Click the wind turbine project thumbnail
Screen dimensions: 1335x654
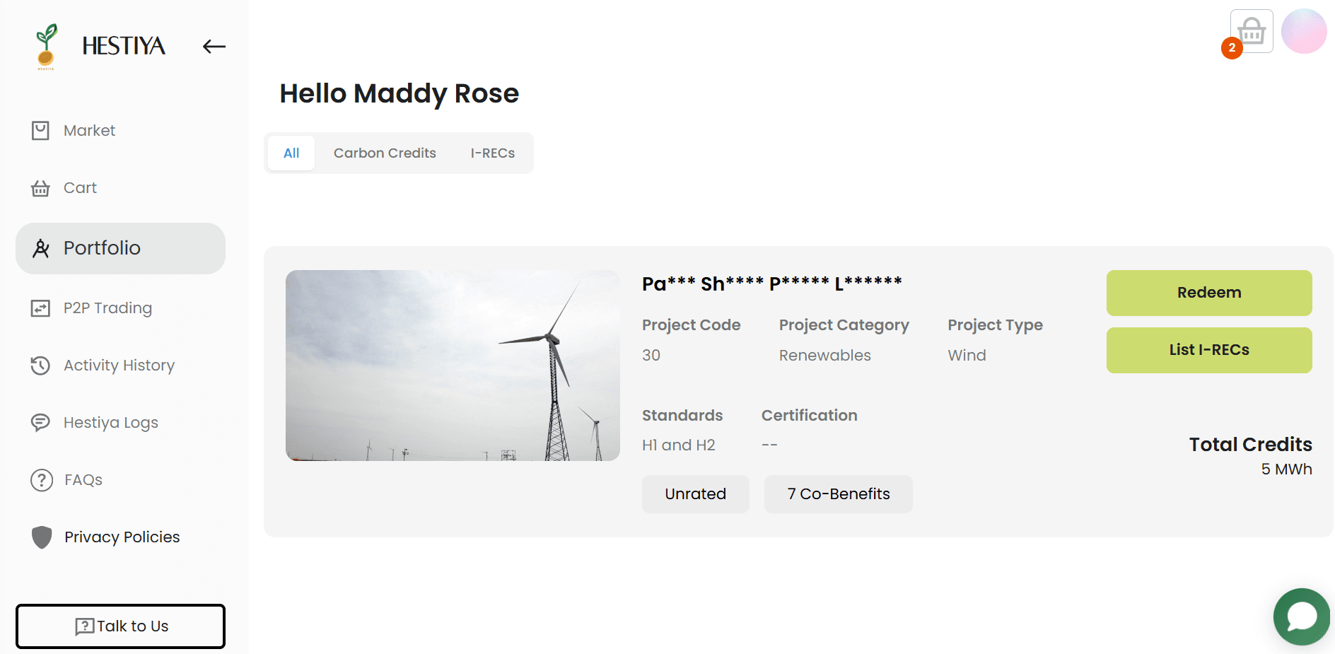(453, 366)
